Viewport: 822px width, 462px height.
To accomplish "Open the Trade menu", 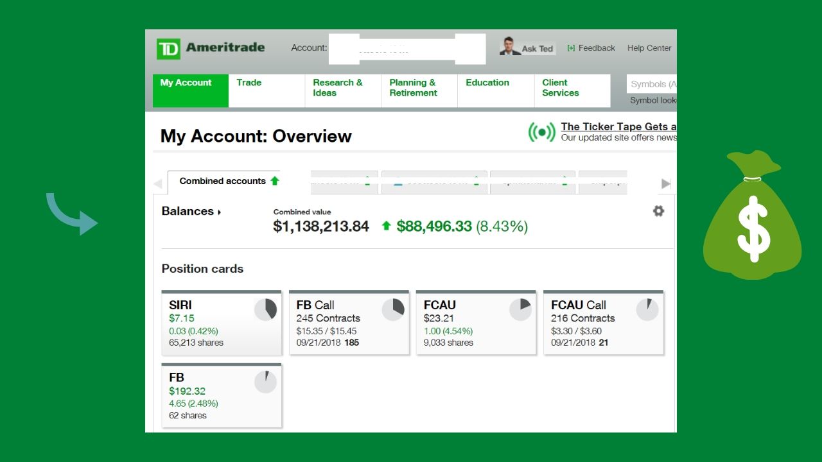I will click(267, 90).
